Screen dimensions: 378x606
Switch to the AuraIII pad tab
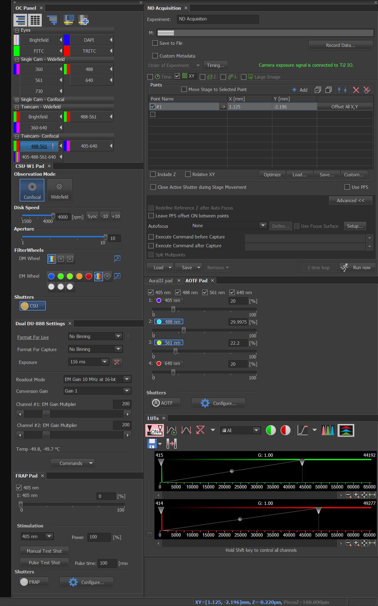pos(161,280)
